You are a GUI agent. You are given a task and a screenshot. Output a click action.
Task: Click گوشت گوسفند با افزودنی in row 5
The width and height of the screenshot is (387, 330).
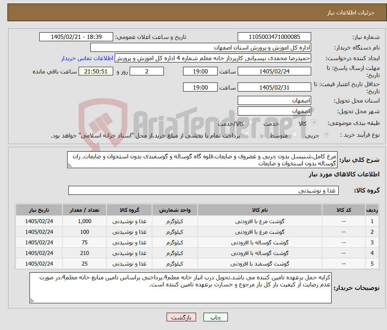[x=260, y=264]
